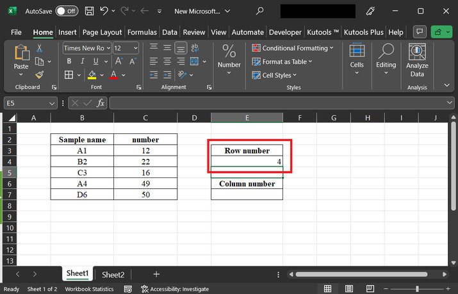
Task: Click the Copy icon in Clipboard group
Action: pyautogui.click(x=40, y=61)
